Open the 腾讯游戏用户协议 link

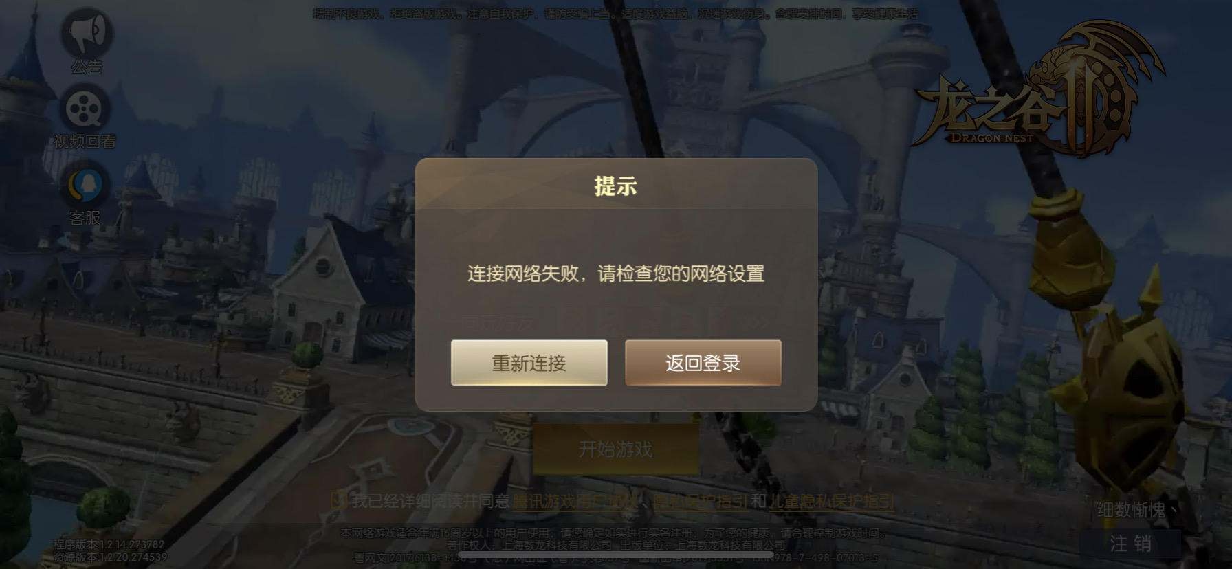pyautogui.click(x=575, y=501)
